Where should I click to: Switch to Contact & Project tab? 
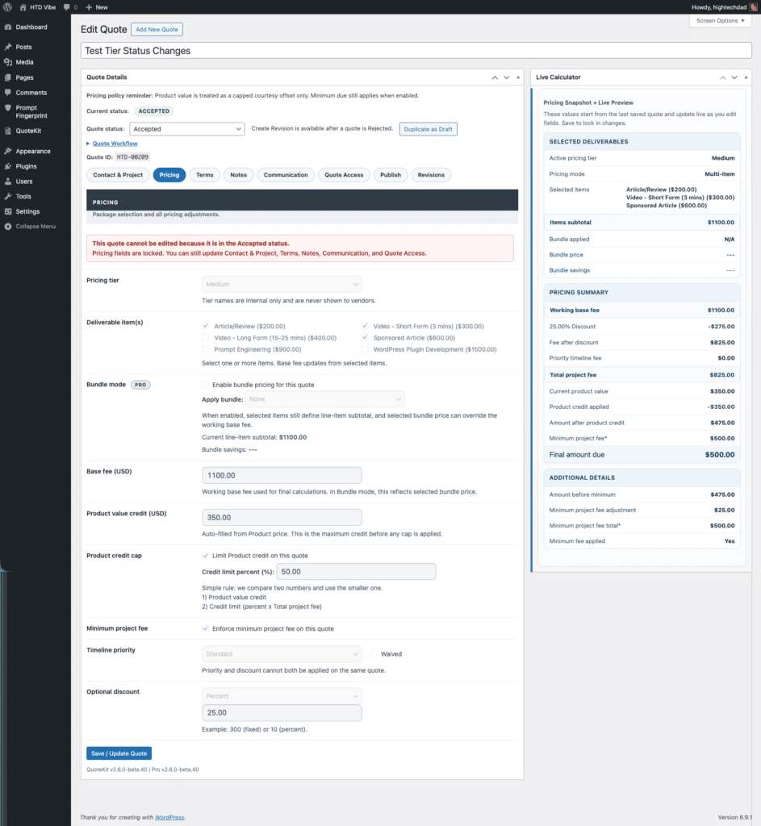(x=118, y=175)
